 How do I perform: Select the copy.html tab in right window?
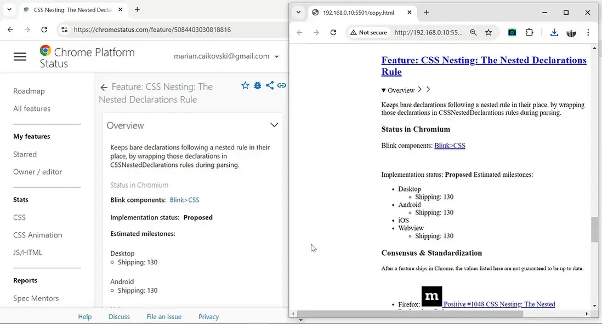(358, 13)
